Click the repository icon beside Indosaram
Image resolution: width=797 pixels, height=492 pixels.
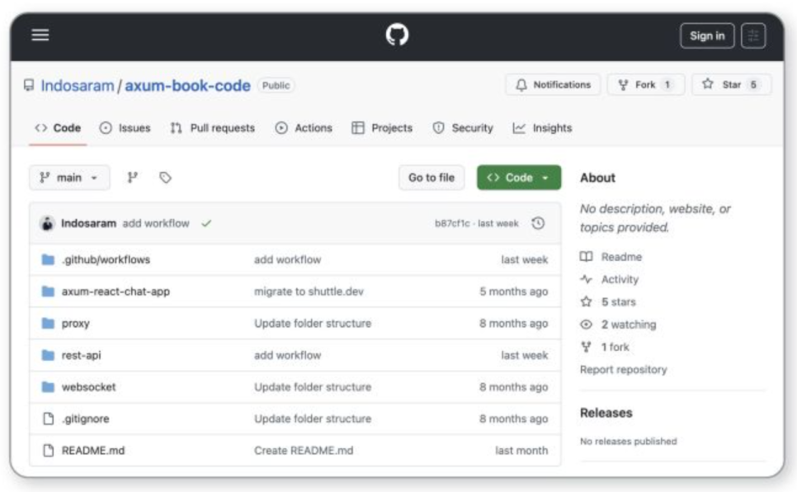(29, 85)
